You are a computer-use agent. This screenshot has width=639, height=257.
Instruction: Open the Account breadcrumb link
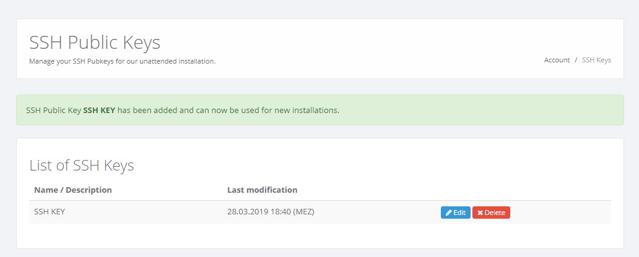coord(557,60)
